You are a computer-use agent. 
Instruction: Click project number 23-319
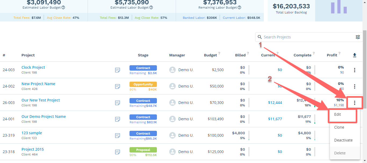[x=9, y=135]
